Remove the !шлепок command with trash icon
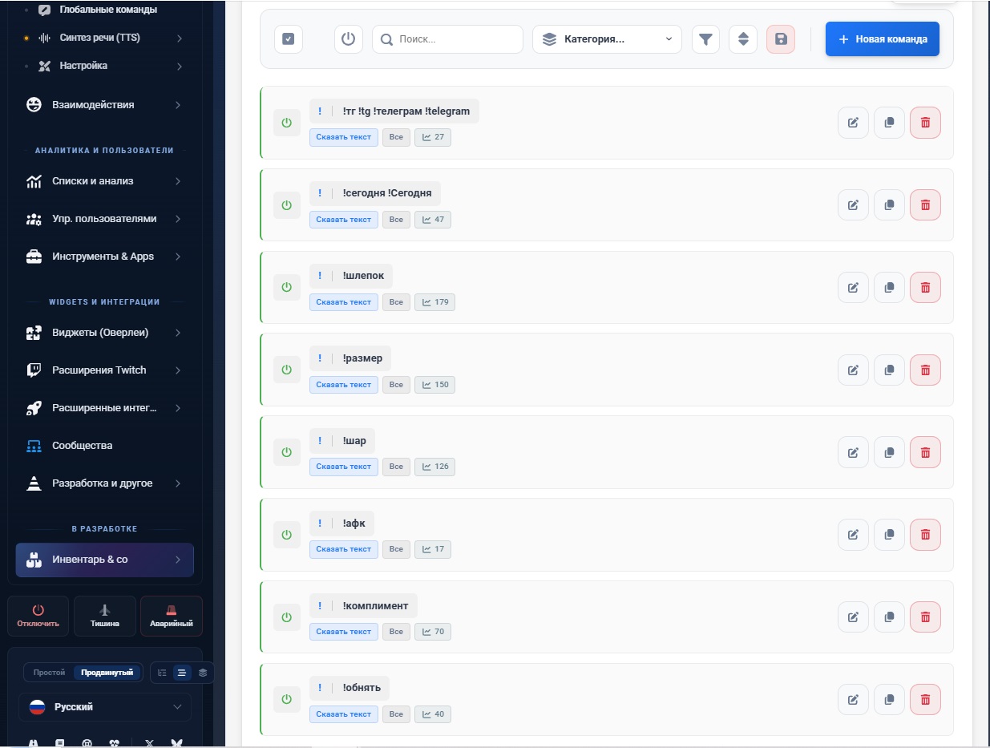 (x=925, y=288)
